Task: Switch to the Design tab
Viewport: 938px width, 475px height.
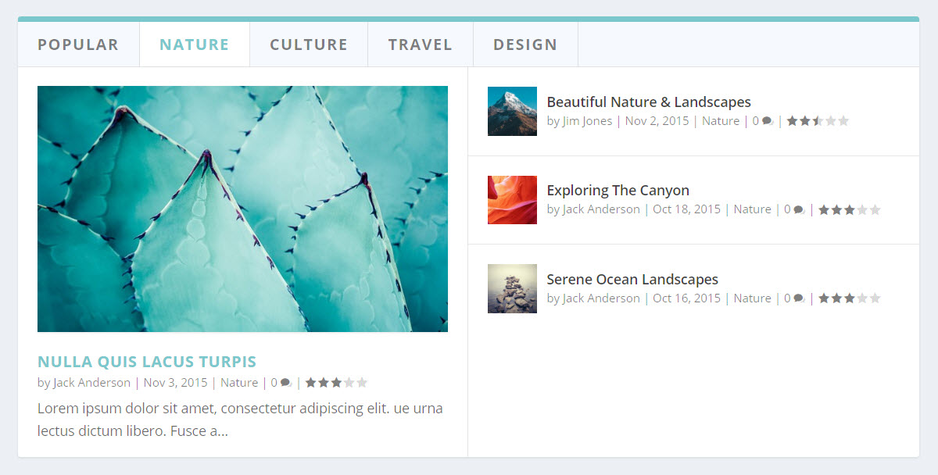Action: pyautogui.click(x=525, y=45)
